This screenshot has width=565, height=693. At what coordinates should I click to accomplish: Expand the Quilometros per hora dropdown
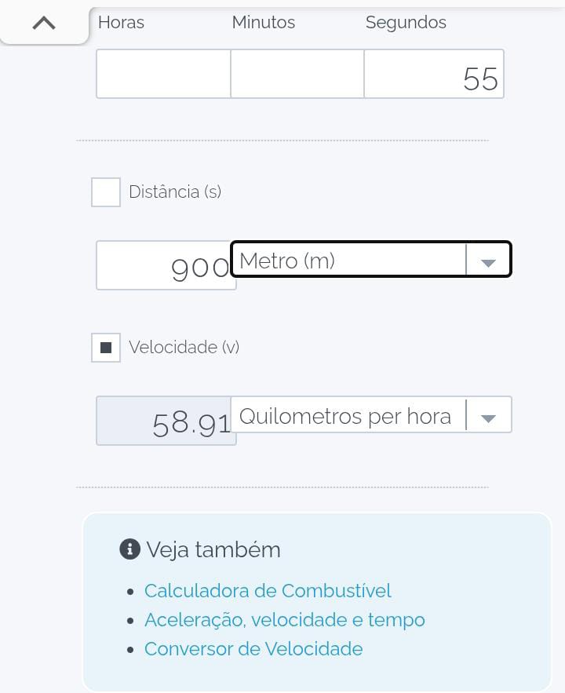tap(349, 415)
